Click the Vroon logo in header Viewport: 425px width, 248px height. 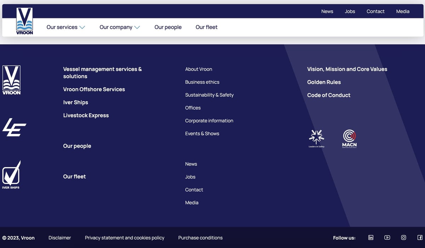click(x=24, y=21)
